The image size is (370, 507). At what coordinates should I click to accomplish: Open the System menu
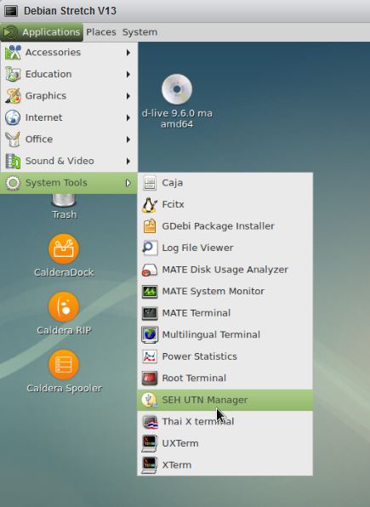coord(139,32)
